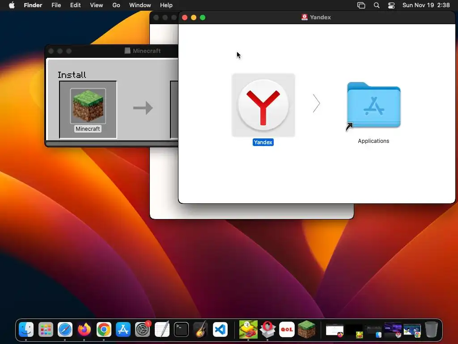Screen dimensions: 458x344
Task: Open the Edit menu
Action: tap(75, 5)
